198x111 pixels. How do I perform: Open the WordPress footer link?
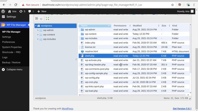[x=67, y=109]
